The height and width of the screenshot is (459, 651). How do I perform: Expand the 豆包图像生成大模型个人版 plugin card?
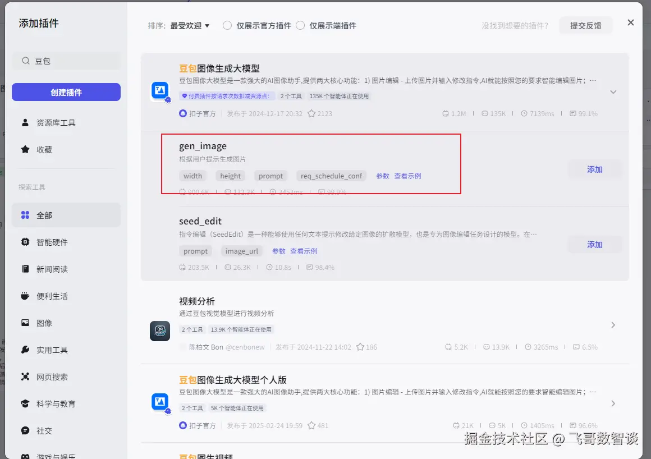pyautogui.click(x=613, y=403)
